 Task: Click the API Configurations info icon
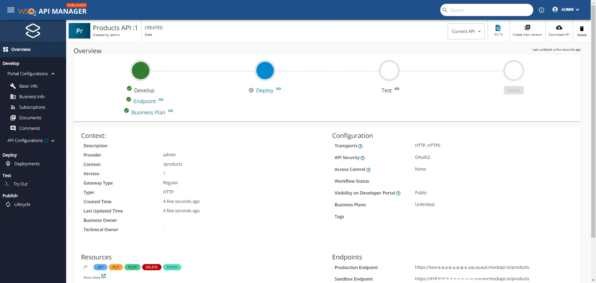[x=46, y=141]
